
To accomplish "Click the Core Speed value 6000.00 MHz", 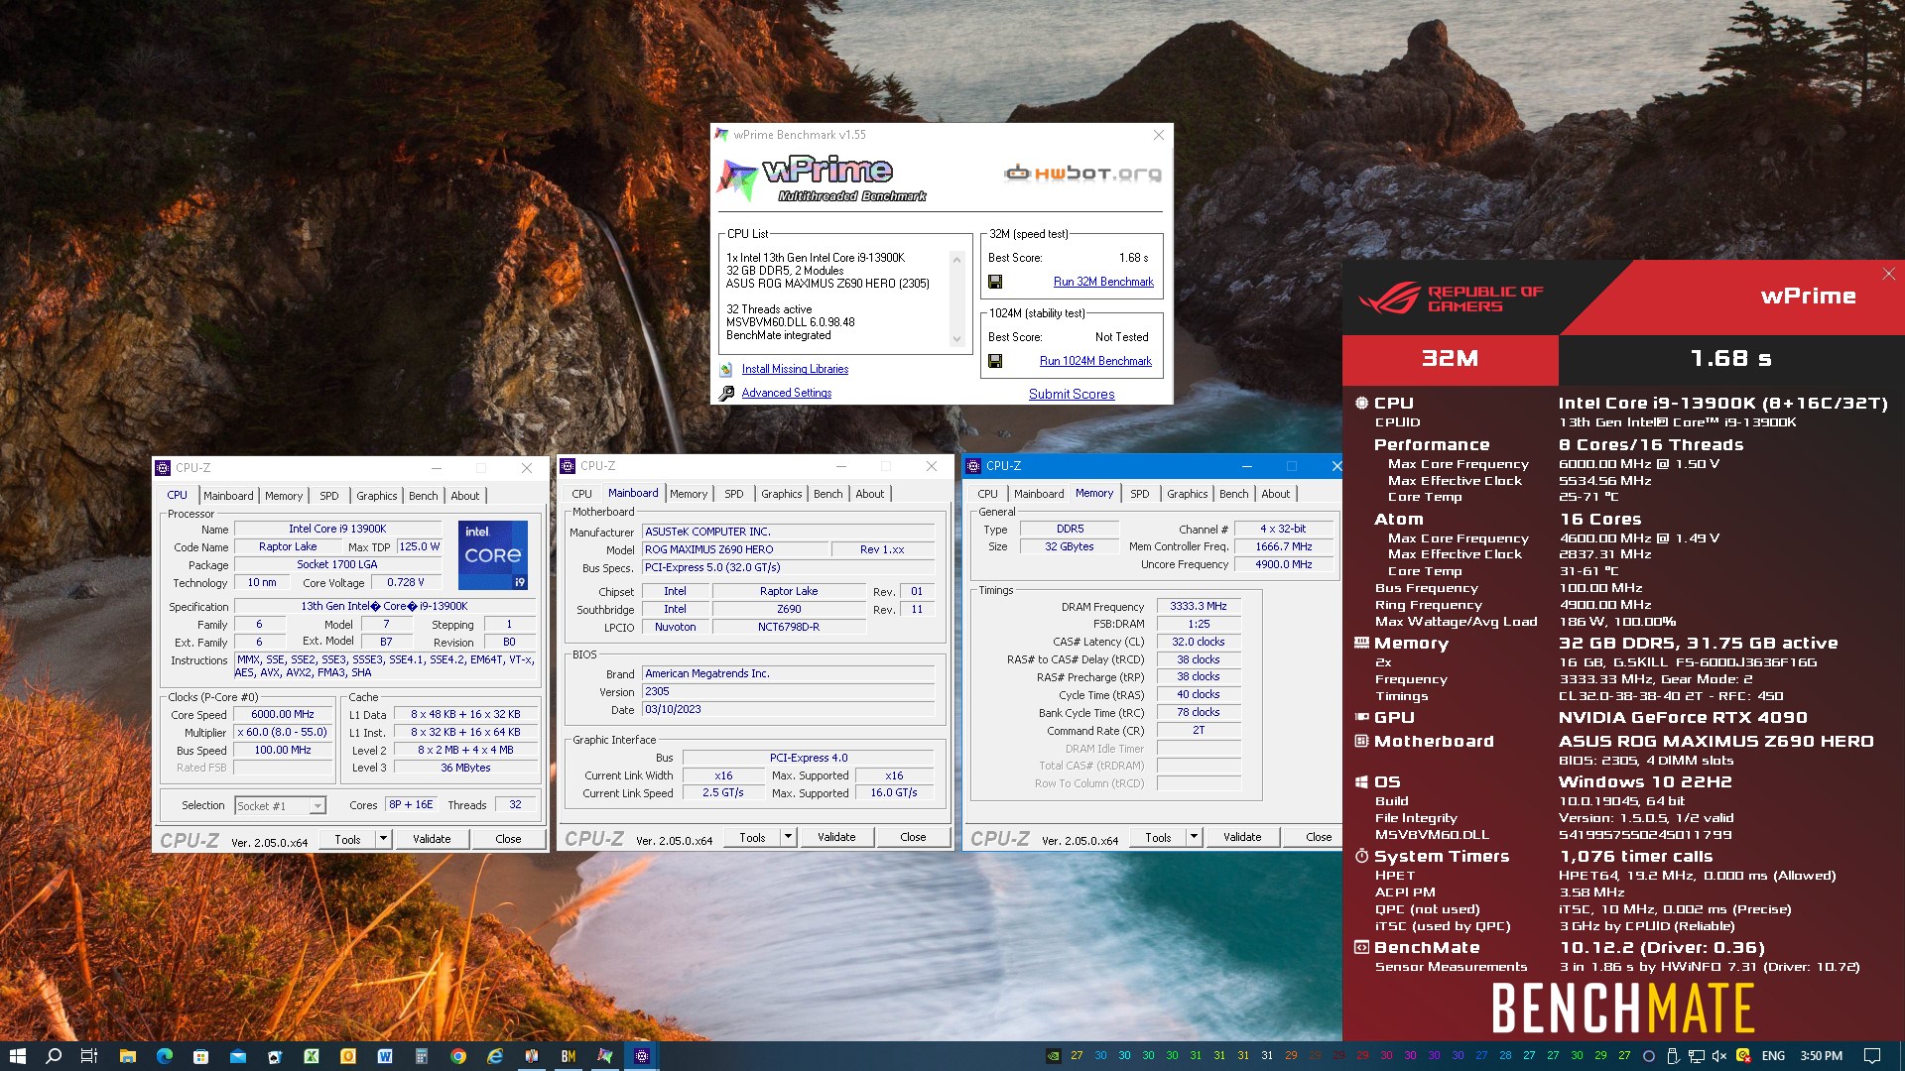I will tap(283, 715).
